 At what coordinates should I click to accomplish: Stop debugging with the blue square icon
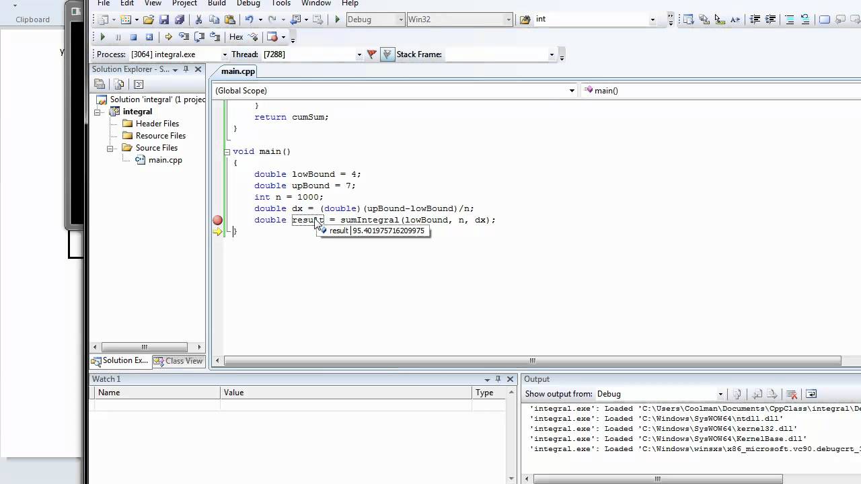click(133, 37)
